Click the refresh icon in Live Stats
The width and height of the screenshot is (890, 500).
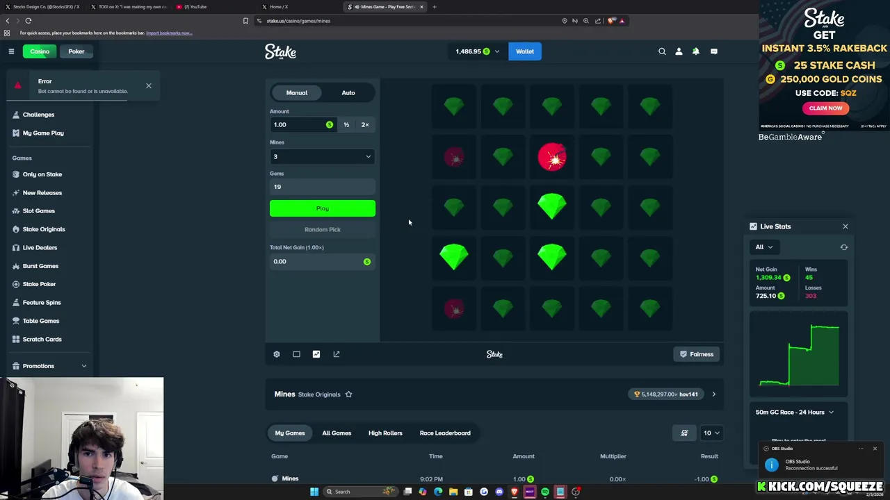point(844,247)
